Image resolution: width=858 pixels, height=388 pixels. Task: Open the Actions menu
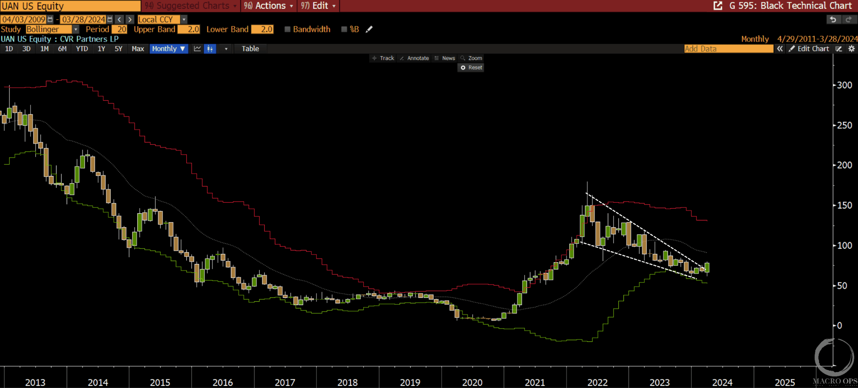coord(269,6)
